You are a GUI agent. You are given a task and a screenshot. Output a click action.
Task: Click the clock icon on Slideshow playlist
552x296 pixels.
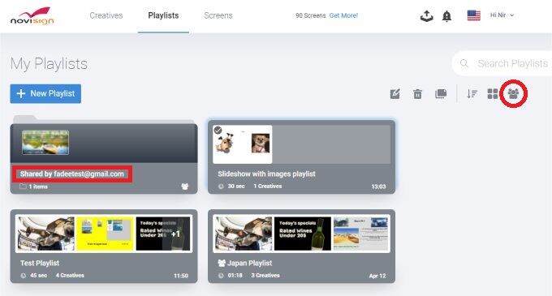click(221, 187)
